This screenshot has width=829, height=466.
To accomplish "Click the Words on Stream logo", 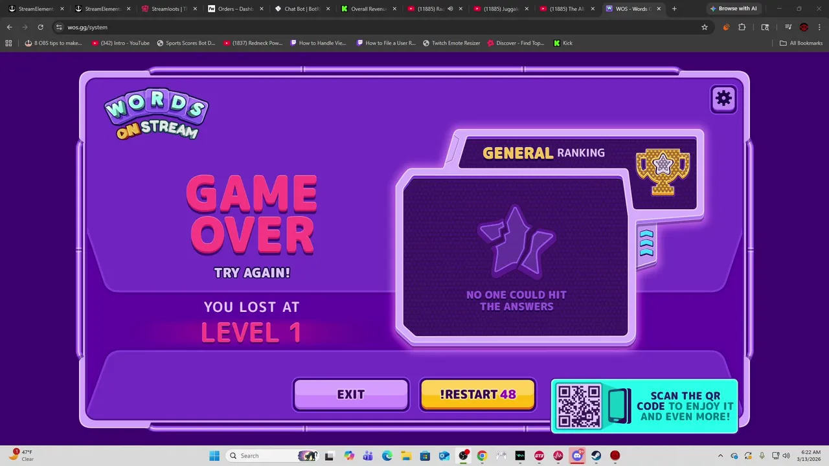I will (156, 114).
